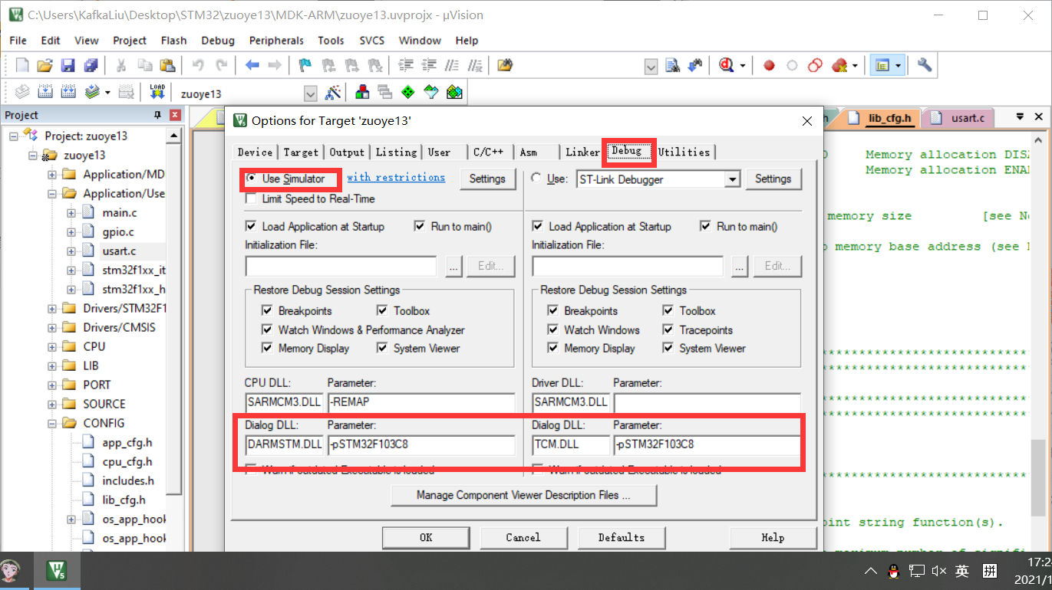
Task: Start debug session with magnifier-d icon
Action: (726, 66)
